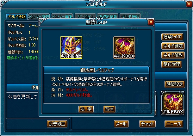Image resolution: width=193 pixels, height=136 pixels.
Task: Close the 建築LvUP dialog
Action: 151,22
